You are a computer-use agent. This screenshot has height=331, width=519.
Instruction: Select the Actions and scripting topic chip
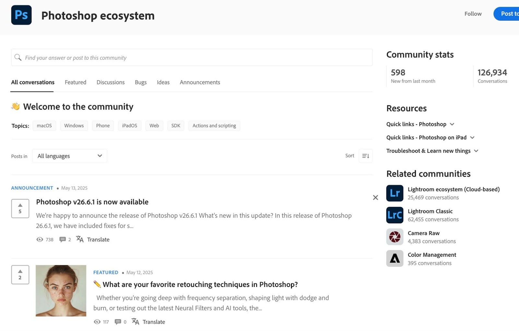click(x=214, y=126)
